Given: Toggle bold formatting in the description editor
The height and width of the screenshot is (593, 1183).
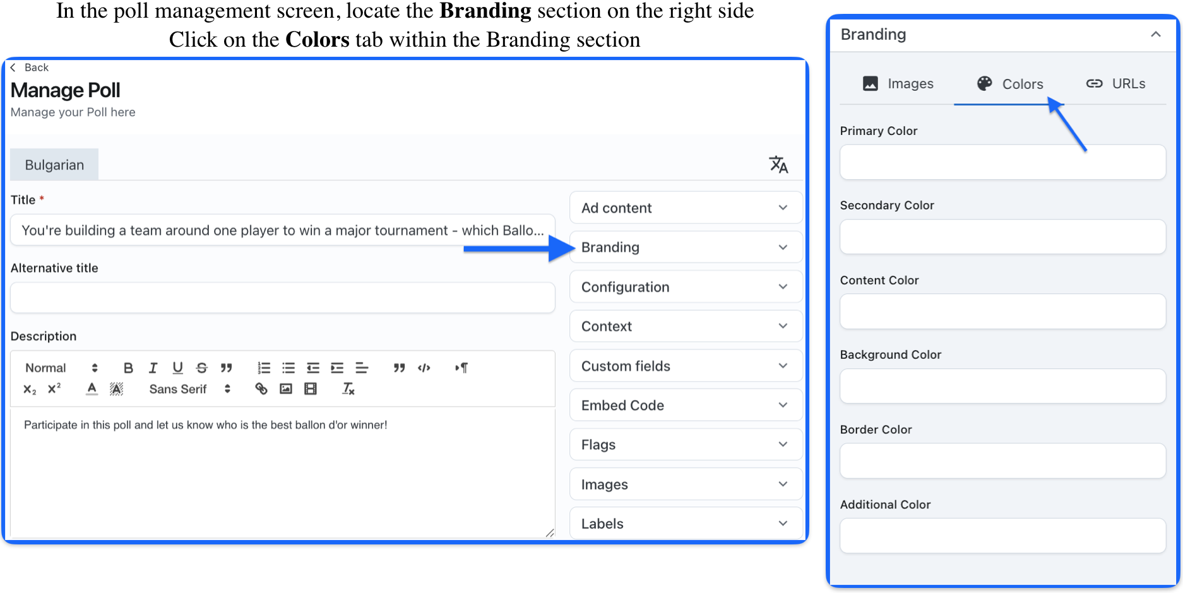Looking at the screenshot, I should [128, 368].
